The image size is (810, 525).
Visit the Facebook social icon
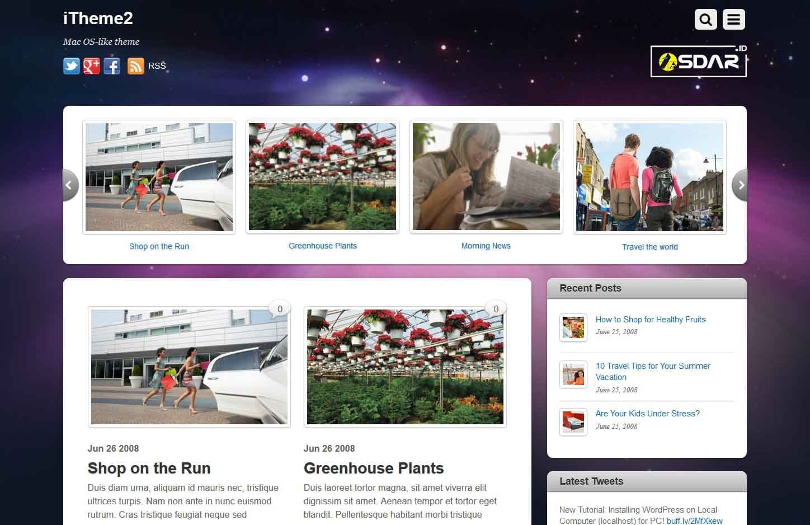[x=112, y=66]
